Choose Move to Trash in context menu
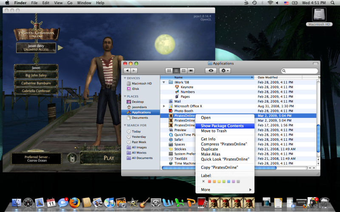 tap(225, 131)
